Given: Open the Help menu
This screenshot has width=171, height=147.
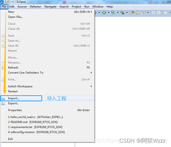Looking at the screenshot, I should click(109, 7).
